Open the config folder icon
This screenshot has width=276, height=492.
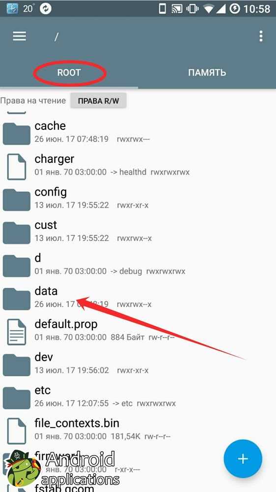17,199
